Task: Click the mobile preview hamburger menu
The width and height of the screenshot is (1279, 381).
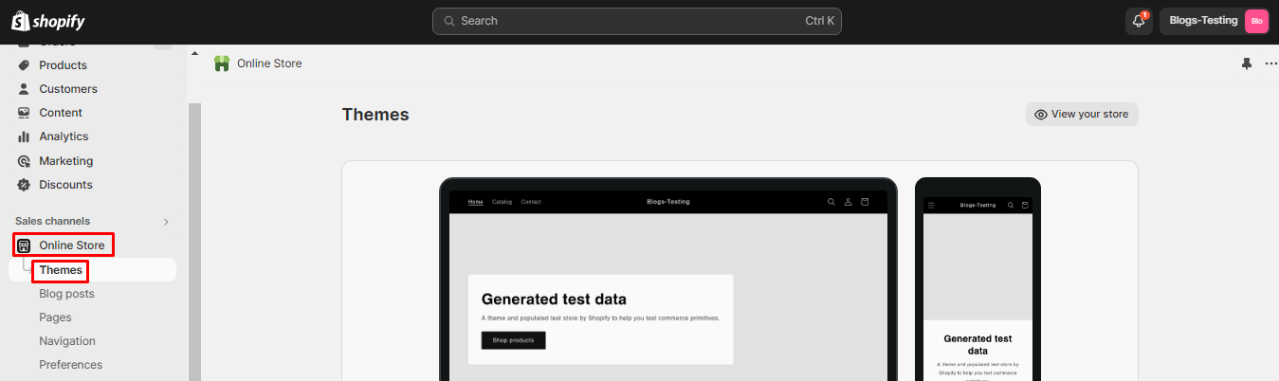Action: pyautogui.click(x=931, y=205)
